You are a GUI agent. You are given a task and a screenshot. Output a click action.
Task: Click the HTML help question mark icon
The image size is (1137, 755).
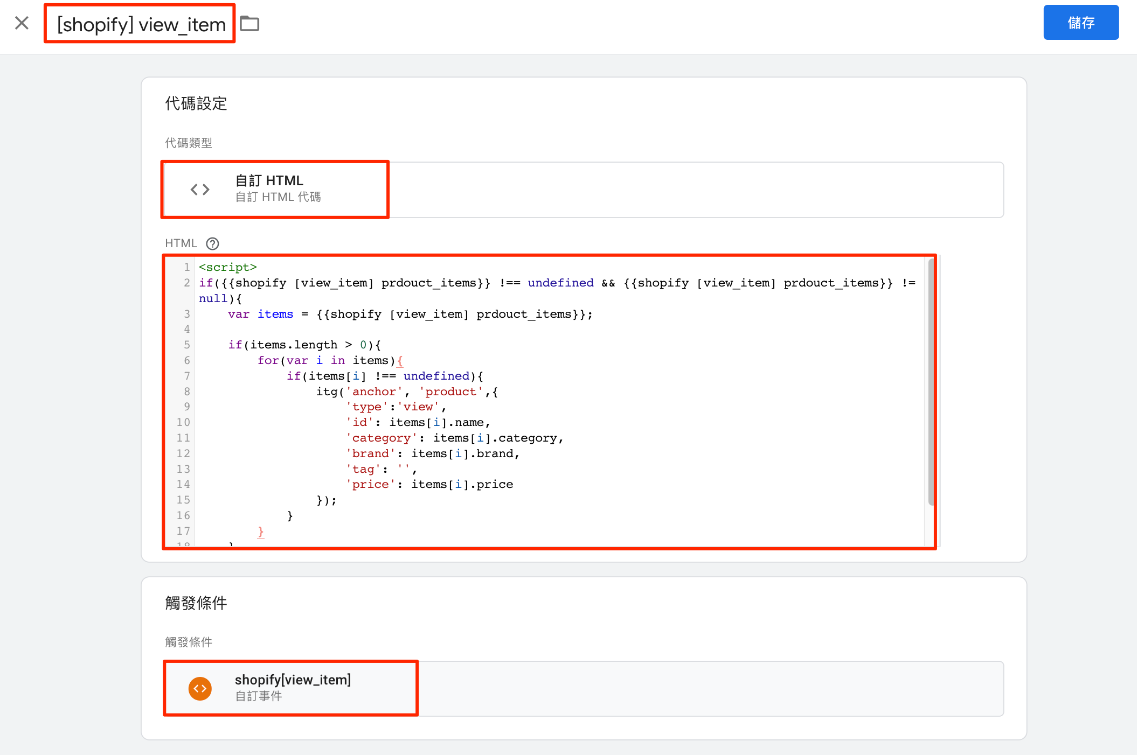213,243
